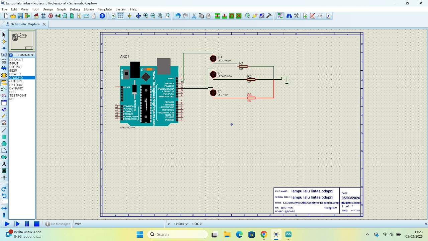This screenshot has height=241, width=428.
Task: Select TESTPOINT terminal in list
Action: pyautogui.click(x=22, y=95)
